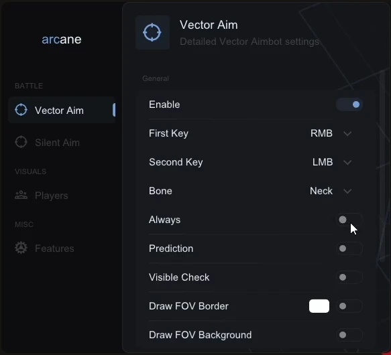The image size is (391, 355).
Task: Click the gear icon next to Features
Action: pyautogui.click(x=21, y=248)
